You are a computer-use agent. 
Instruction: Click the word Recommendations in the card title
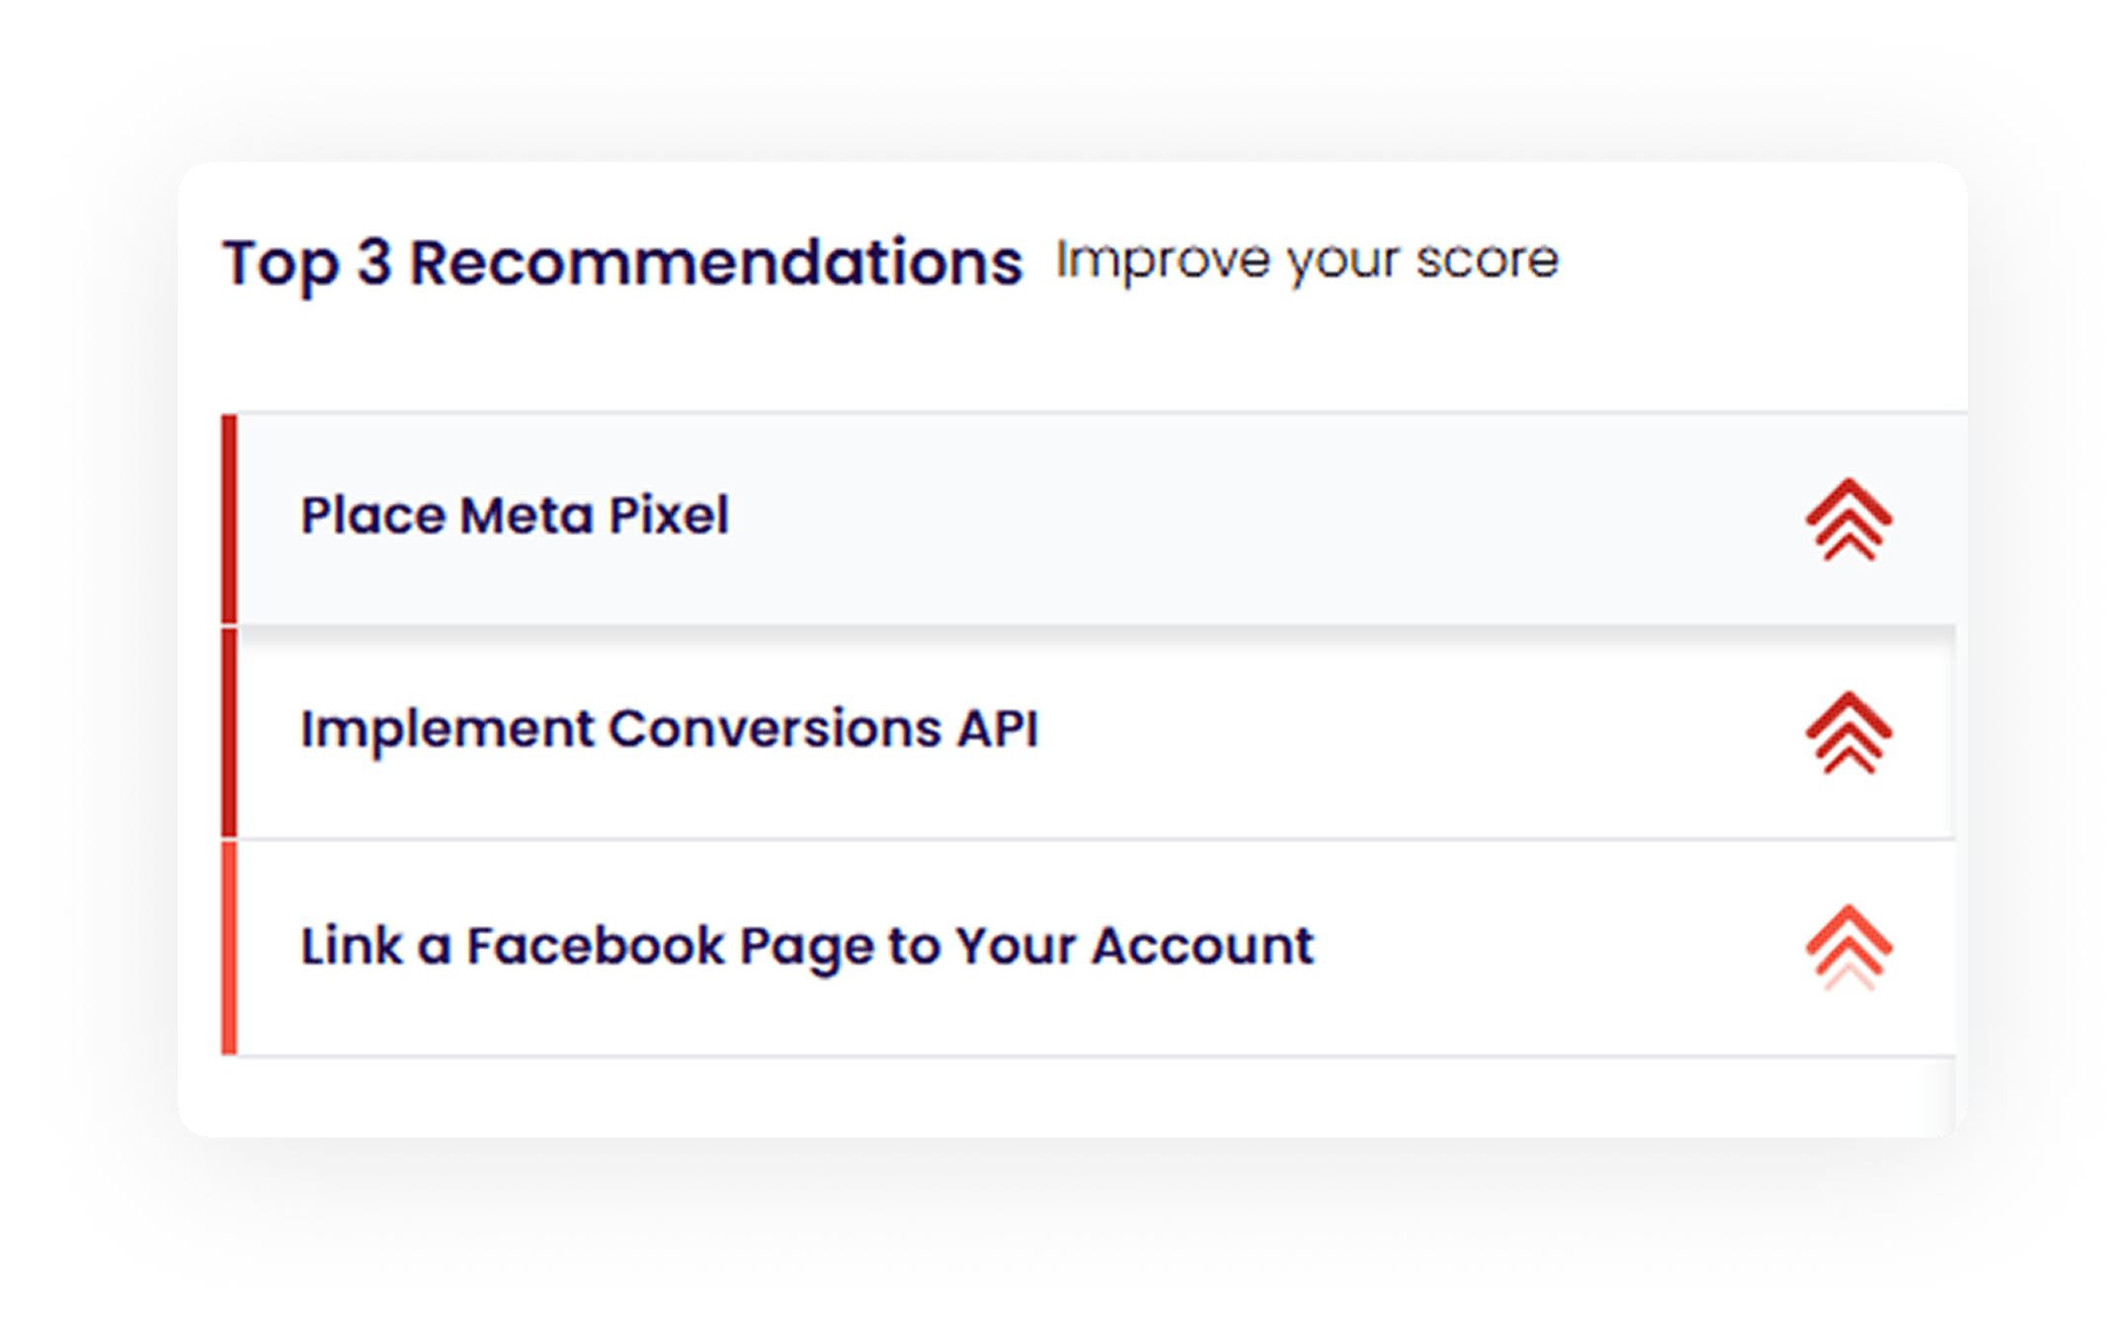tap(715, 264)
